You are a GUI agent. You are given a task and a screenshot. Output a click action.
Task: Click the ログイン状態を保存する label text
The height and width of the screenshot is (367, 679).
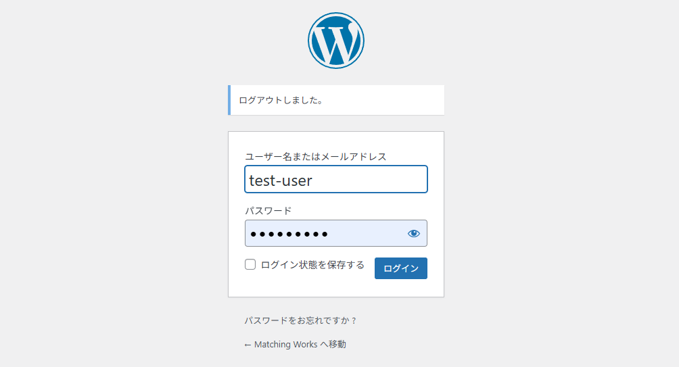click(312, 265)
